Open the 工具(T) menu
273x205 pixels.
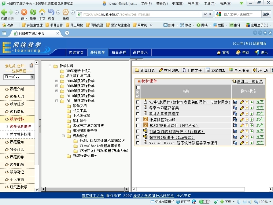[209, 3]
